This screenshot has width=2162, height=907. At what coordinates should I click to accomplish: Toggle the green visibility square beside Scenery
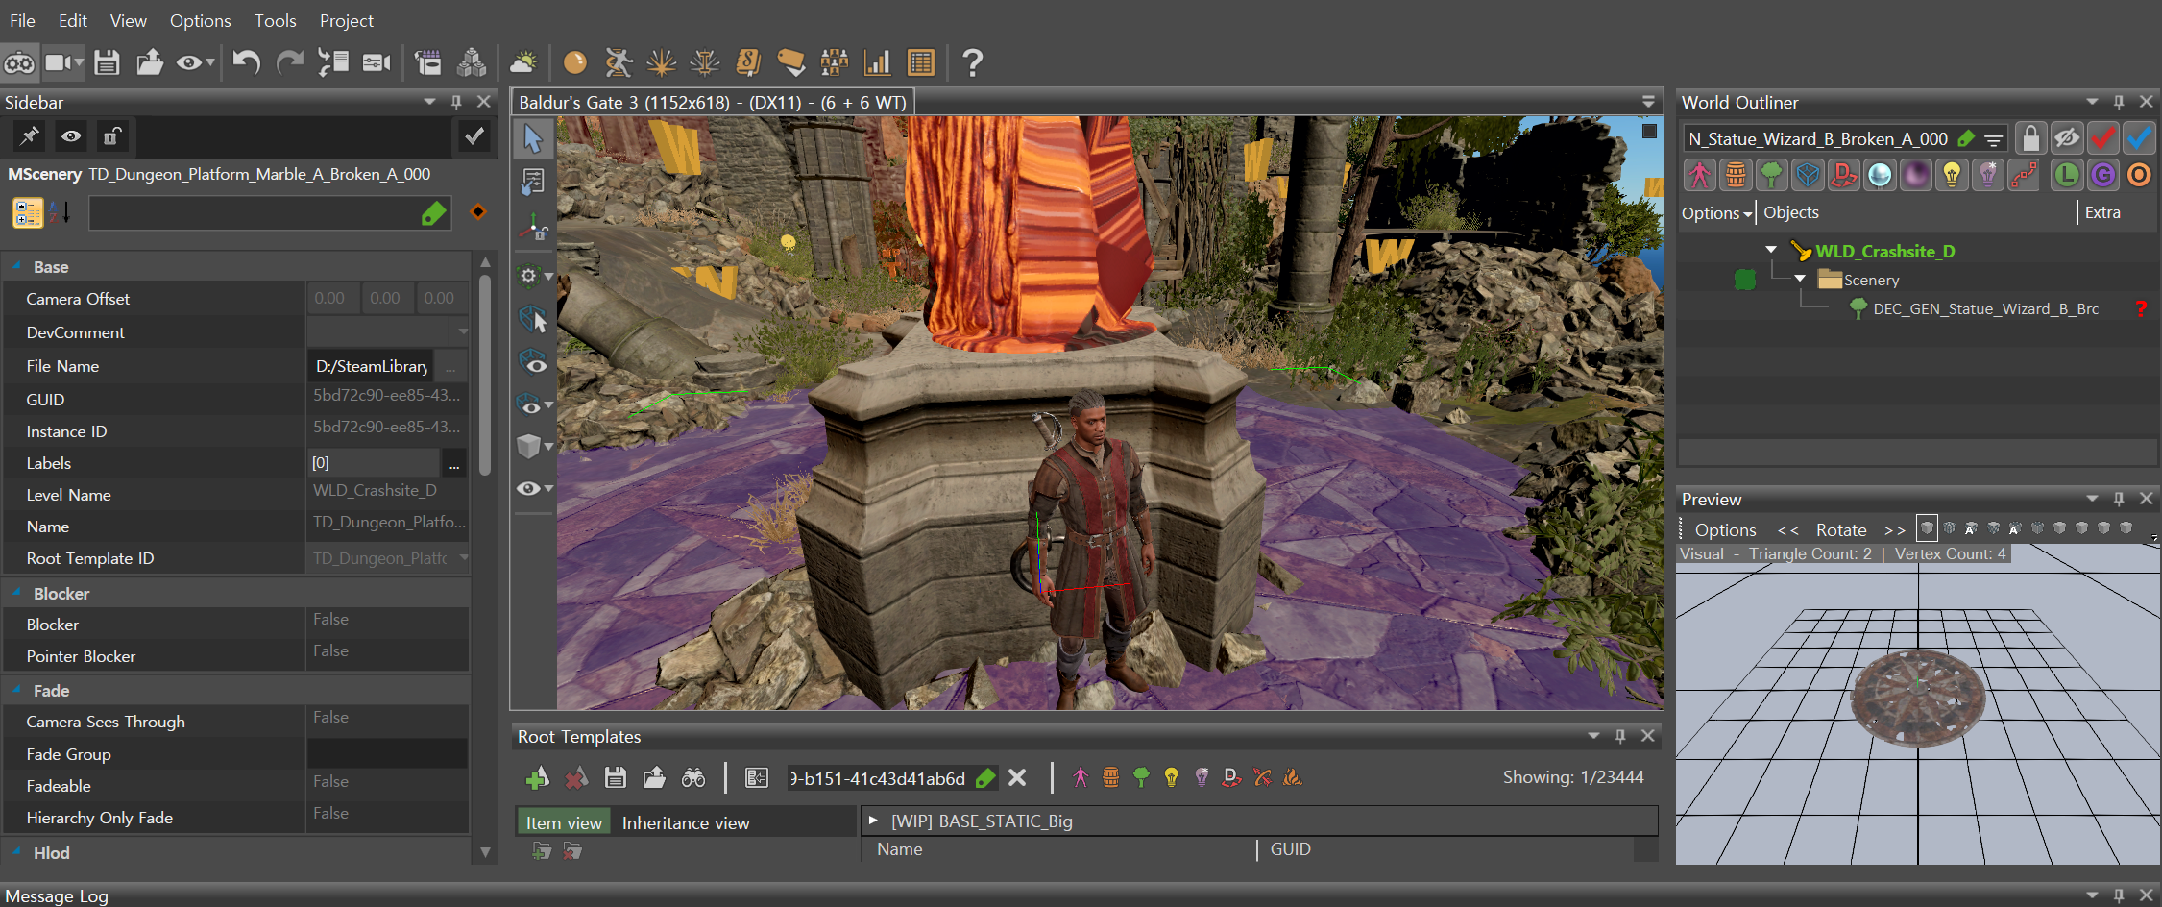pyautogui.click(x=1745, y=280)
